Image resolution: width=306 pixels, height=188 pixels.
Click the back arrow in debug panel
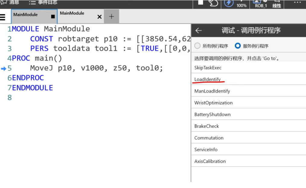[198, 30]
